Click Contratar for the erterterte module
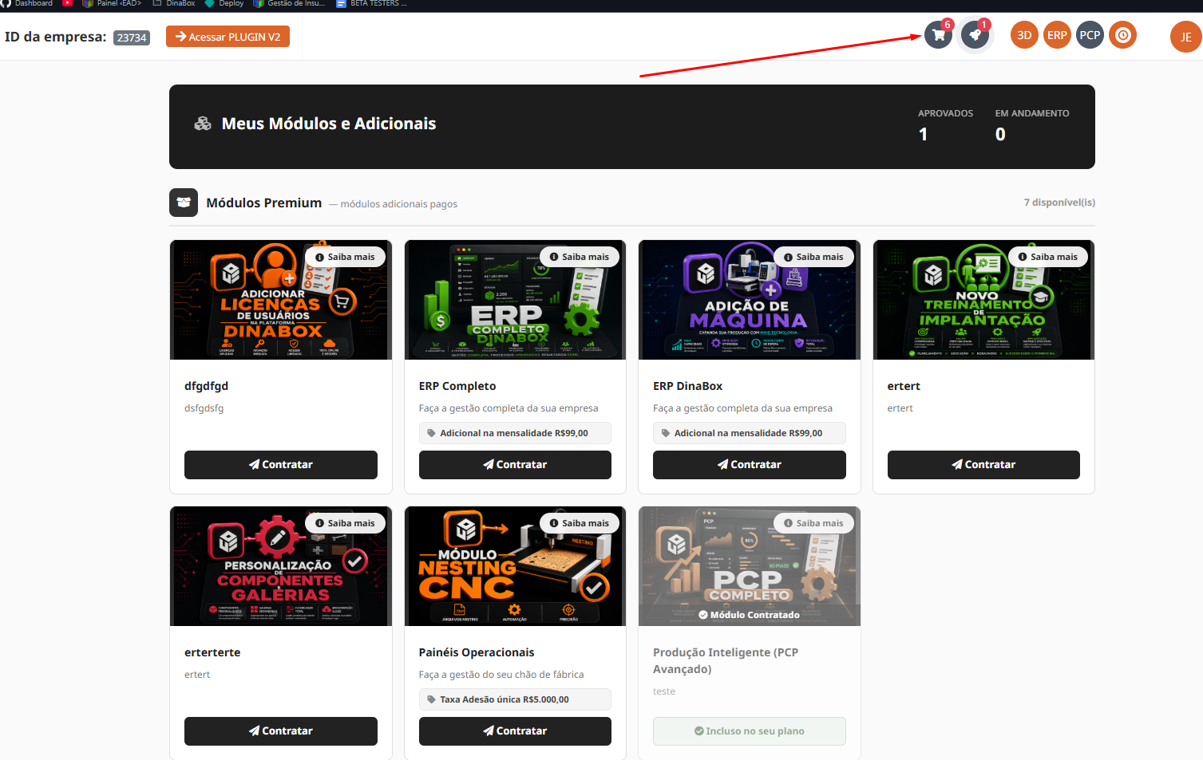The width and height of the screenshot is (1203, 760). coord(281,731)
